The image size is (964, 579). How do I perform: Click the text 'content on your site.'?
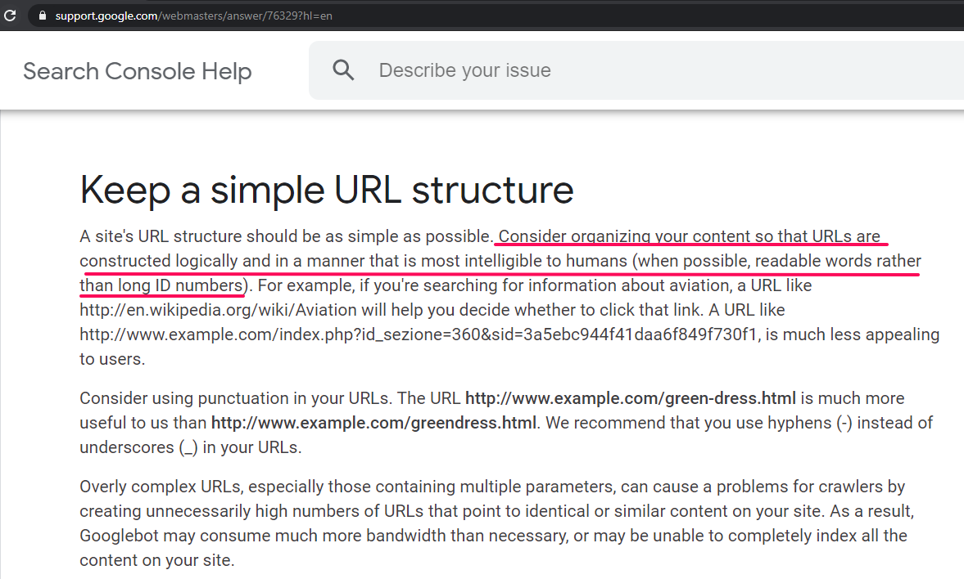pyautogui.click(x=156, y=560)
